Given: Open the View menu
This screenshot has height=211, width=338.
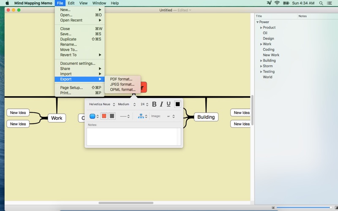Looking at the screenshot, I should coord(83,3).
